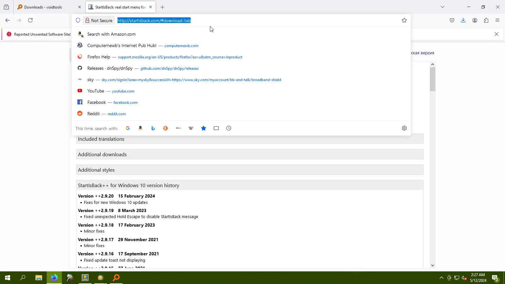Open search settings gear in address dropdown
The width and height of the screenshot is (505, 284).
404,128
